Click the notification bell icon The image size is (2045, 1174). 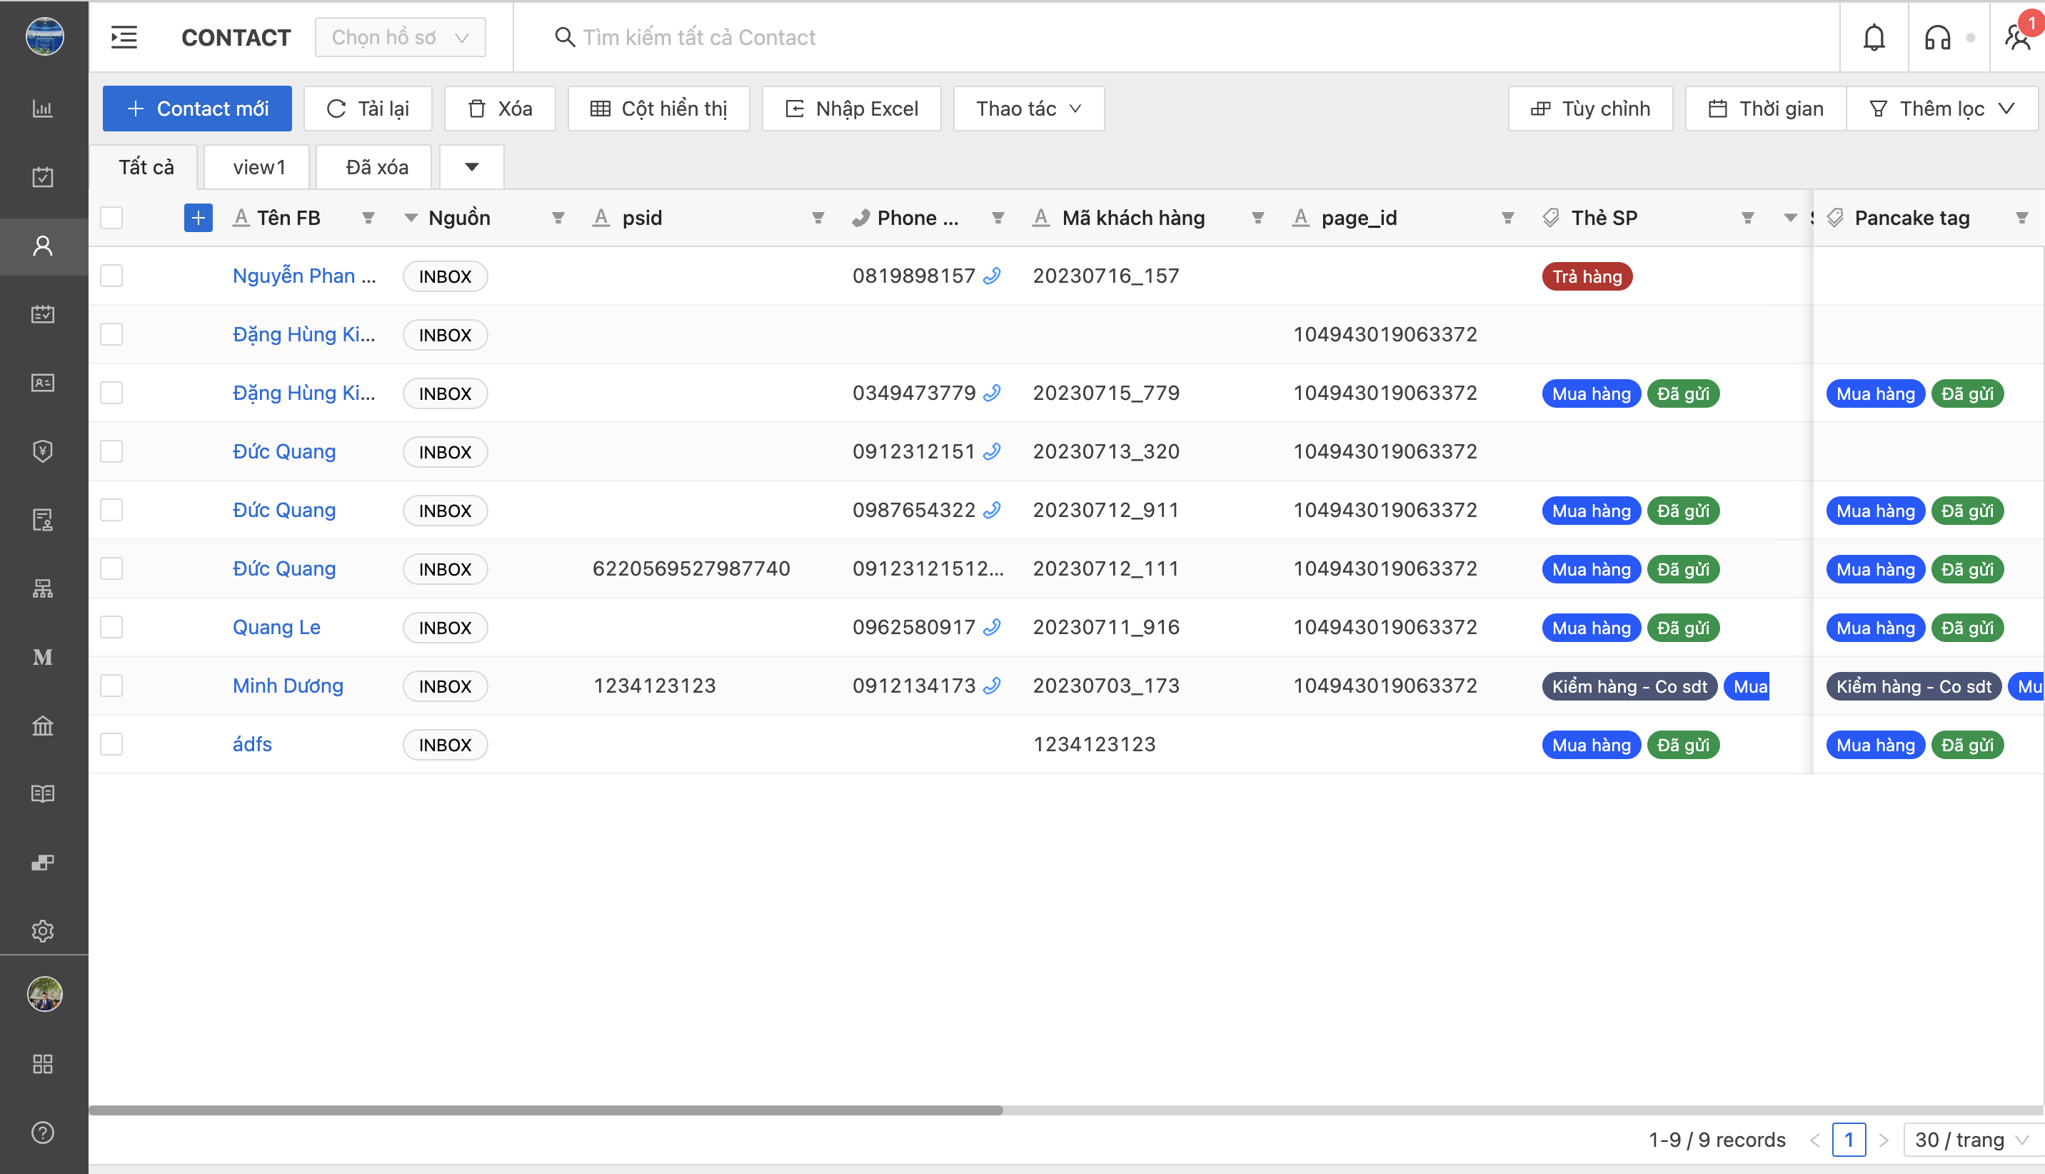click(x=1874, y=38)
